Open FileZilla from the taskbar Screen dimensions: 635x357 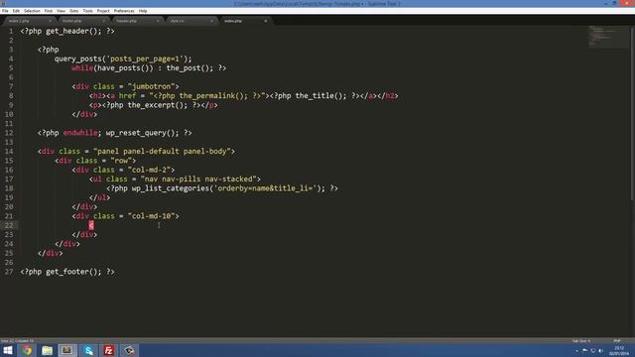(108, 350)
